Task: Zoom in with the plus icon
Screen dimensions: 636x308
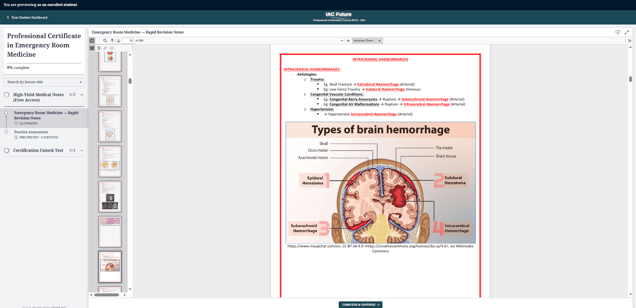Action: pyautogui.click(x=348, y=41)
